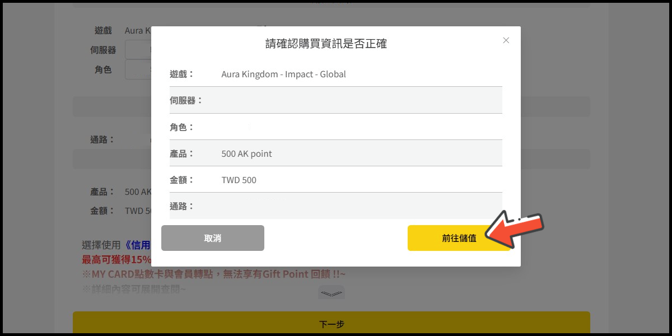Click the 金額: label on the background page
Viewport: 672px width, 336px height.
coord(102,211)
